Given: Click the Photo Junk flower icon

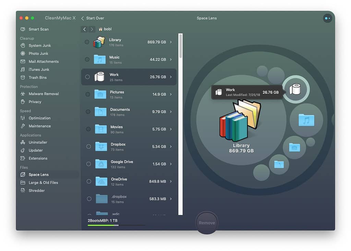Looking at the screenshot, I should pos(23,54).
